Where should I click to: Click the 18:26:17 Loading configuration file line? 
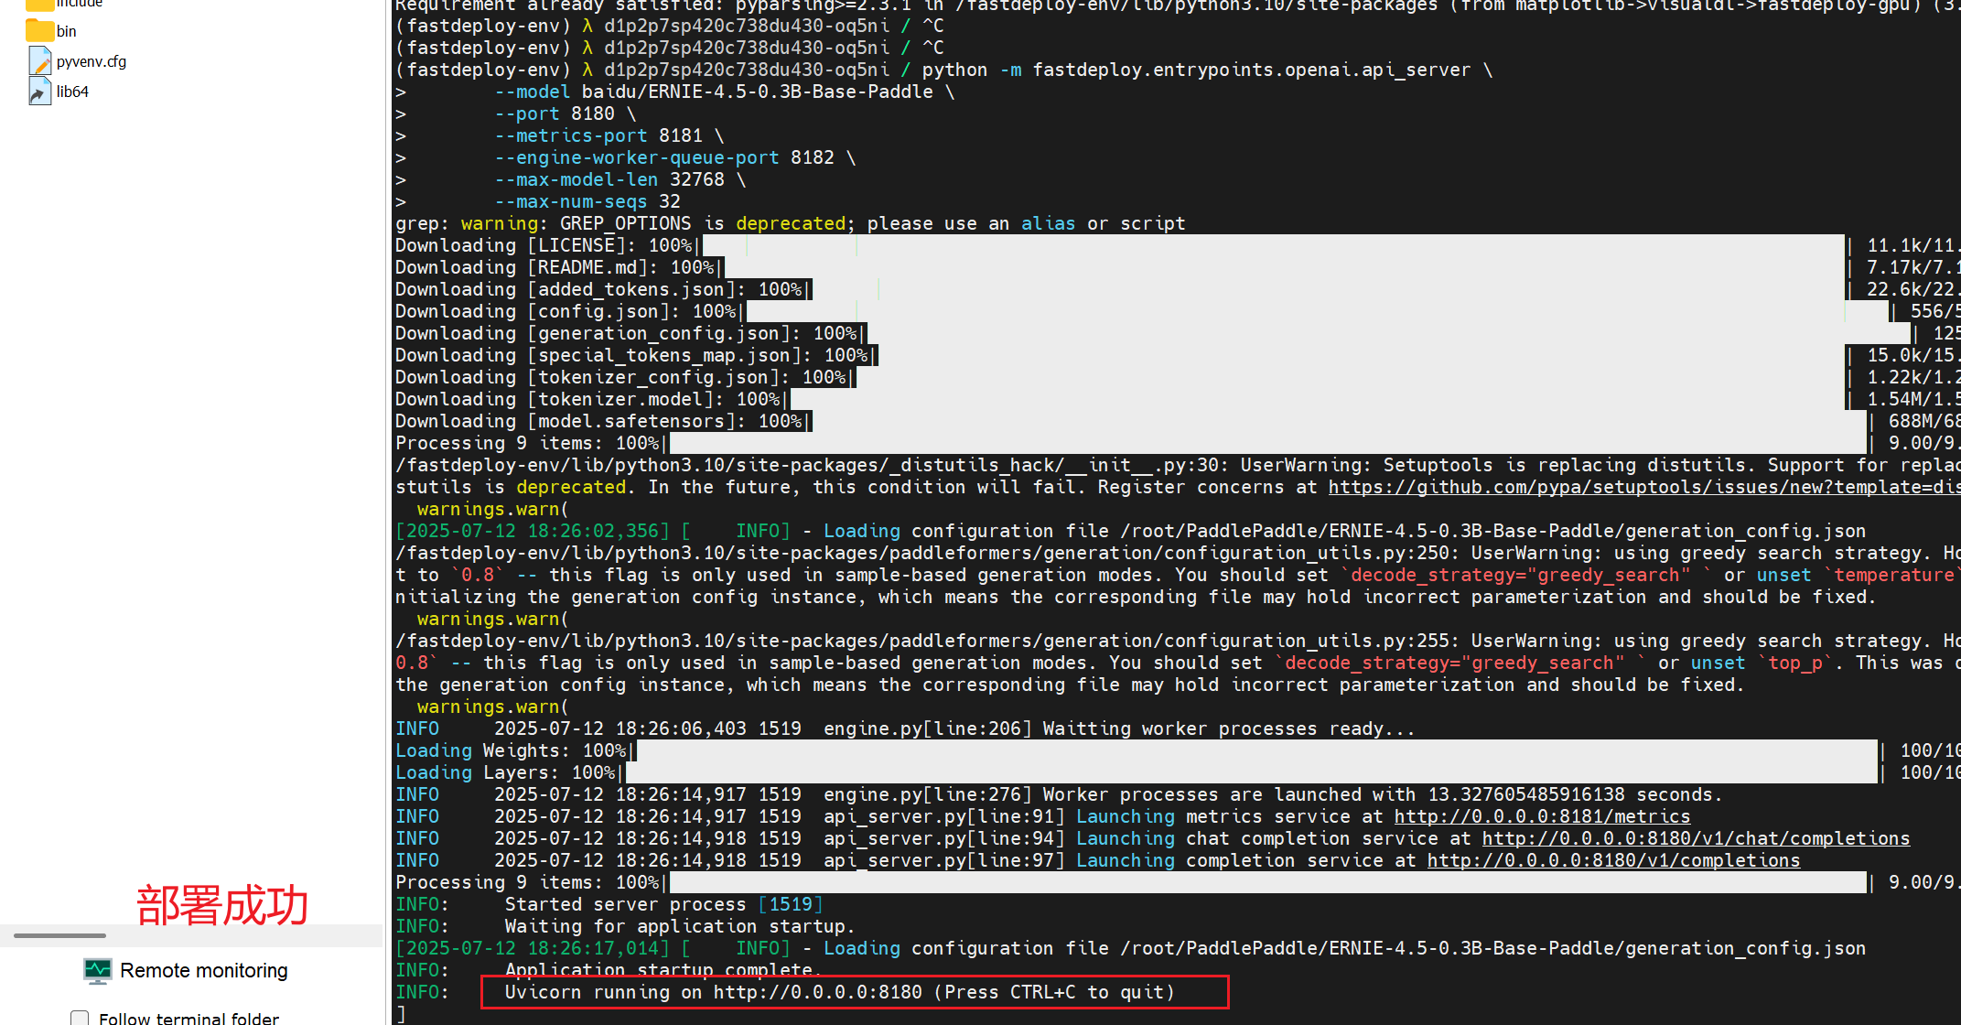click(1130, 949)
